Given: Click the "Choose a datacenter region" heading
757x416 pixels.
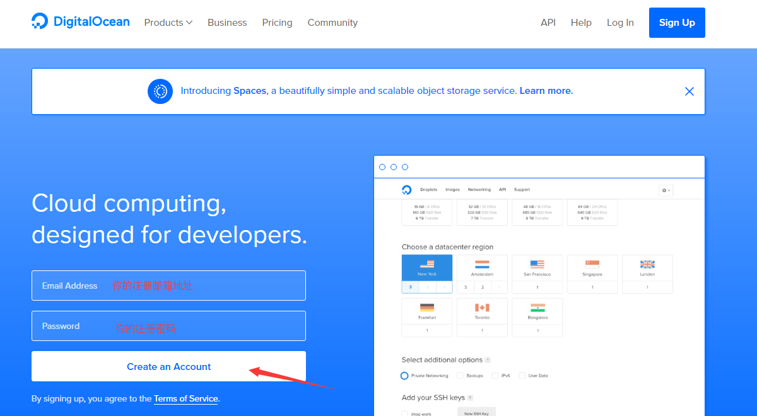Looking at the screenshot, I should (x=447, y=247).
